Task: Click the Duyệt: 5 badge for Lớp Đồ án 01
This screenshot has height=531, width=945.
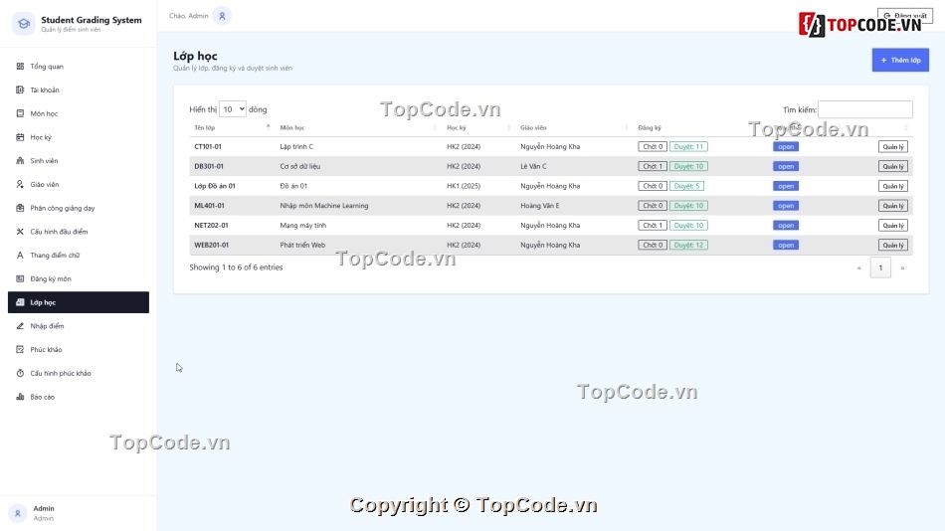Action: (686, 186)
